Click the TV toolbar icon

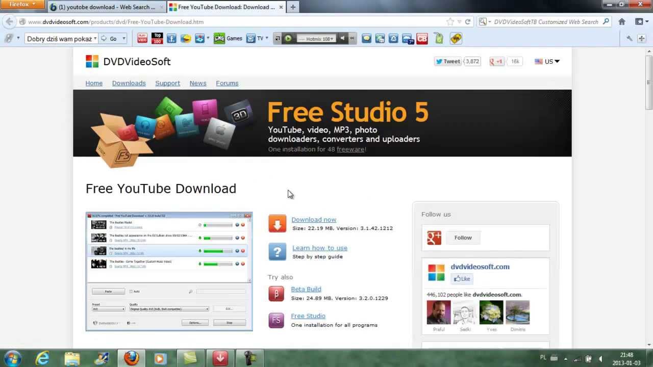tap(250, 38)
